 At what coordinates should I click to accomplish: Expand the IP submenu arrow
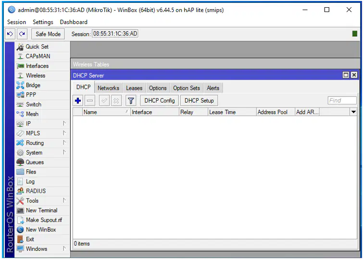pos(64,124)
